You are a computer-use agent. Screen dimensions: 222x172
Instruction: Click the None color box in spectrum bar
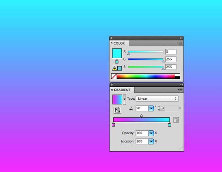[x=114, y=76]
